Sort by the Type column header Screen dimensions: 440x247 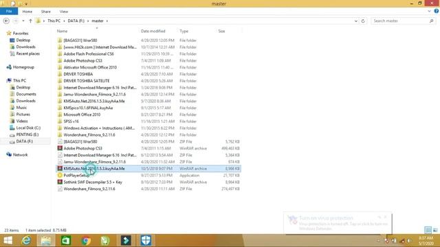[x=184, y=31]
